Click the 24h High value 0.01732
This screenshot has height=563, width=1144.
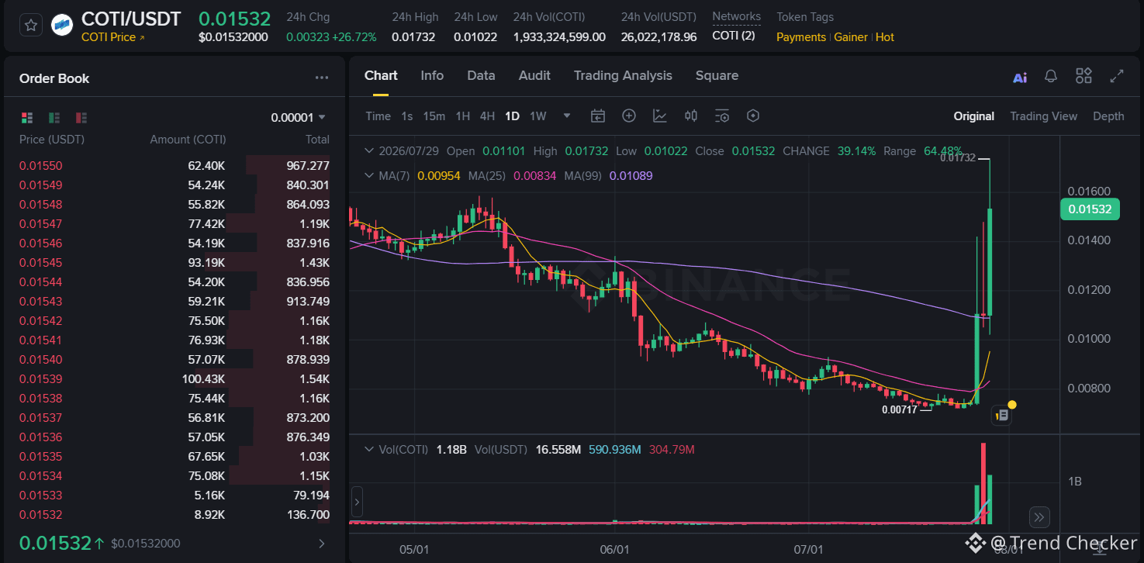[x=413, y=36]
